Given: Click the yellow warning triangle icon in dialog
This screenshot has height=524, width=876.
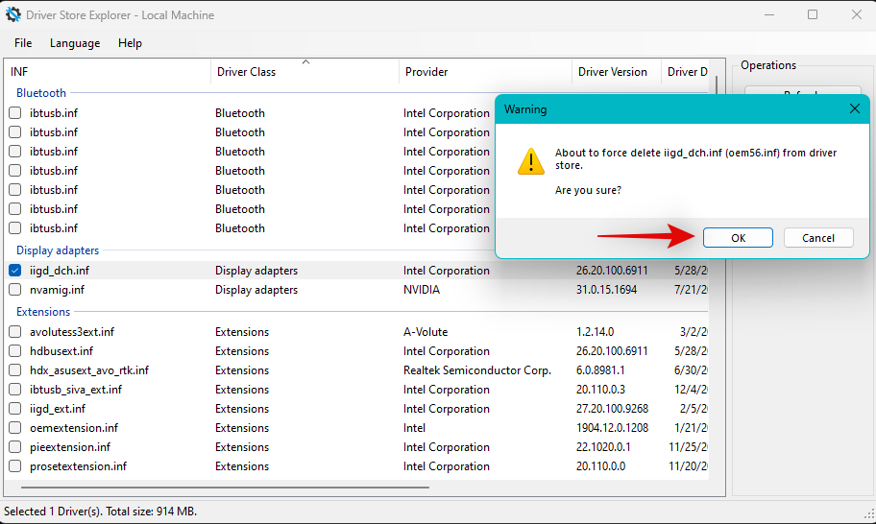Looking at the screenshot, I should [x=531, y=161].
